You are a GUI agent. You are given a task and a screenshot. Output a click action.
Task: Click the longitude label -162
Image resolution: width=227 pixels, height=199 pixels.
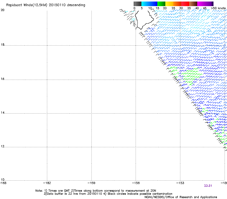pos(47,183)
